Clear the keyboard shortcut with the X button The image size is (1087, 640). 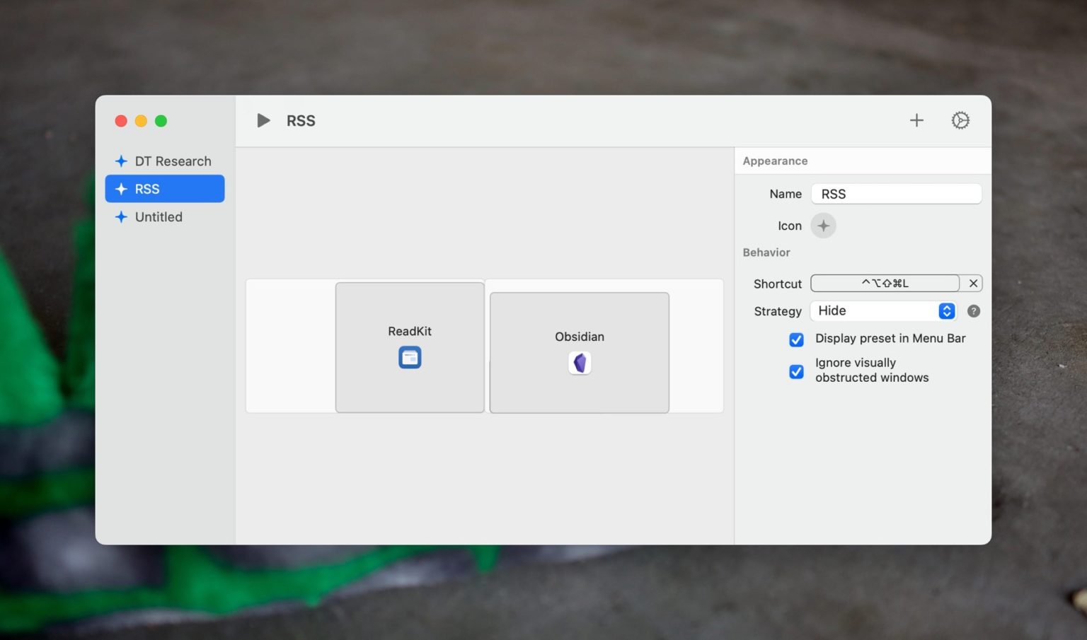973,283
